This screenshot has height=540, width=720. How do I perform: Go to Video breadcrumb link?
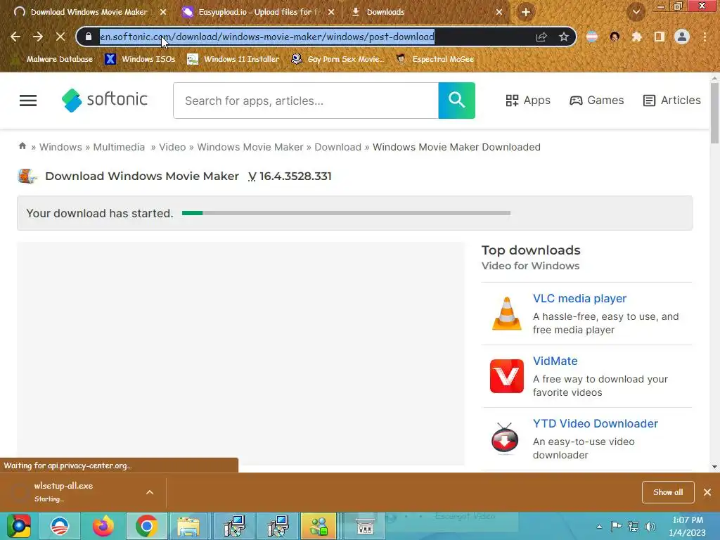pos(172,147)
